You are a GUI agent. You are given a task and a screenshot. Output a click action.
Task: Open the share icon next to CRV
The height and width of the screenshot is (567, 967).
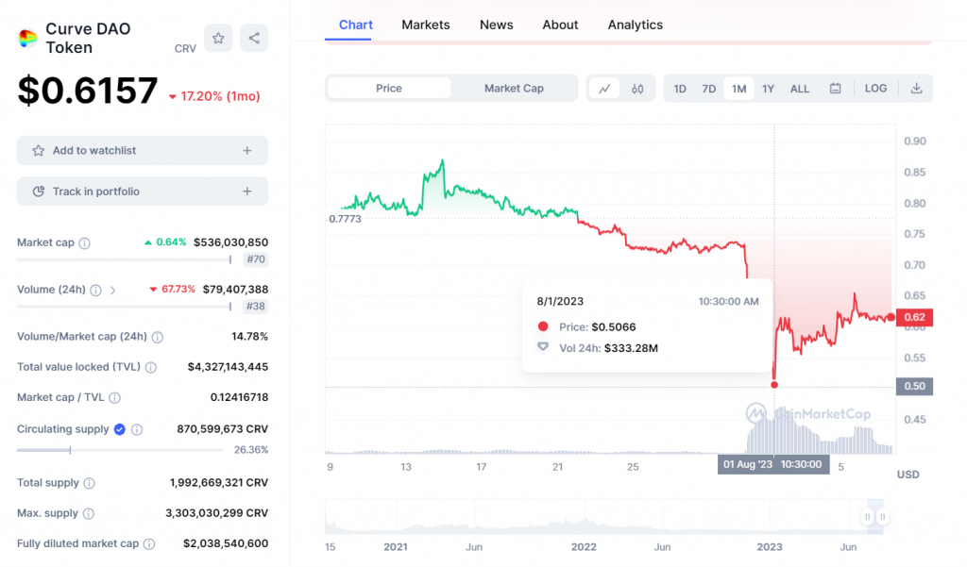point(254,39)
